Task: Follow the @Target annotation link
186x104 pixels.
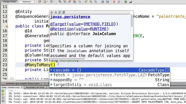Action: 58,24
